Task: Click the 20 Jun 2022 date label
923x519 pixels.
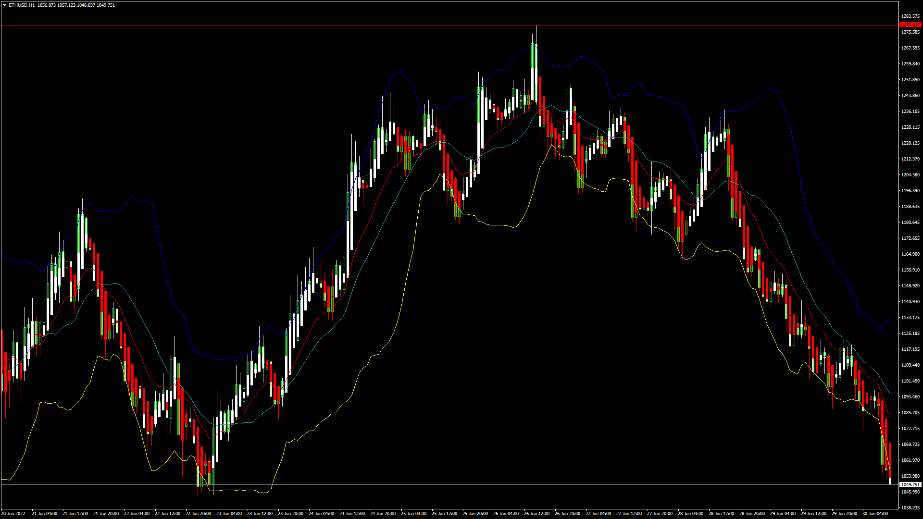Action: 13,514
